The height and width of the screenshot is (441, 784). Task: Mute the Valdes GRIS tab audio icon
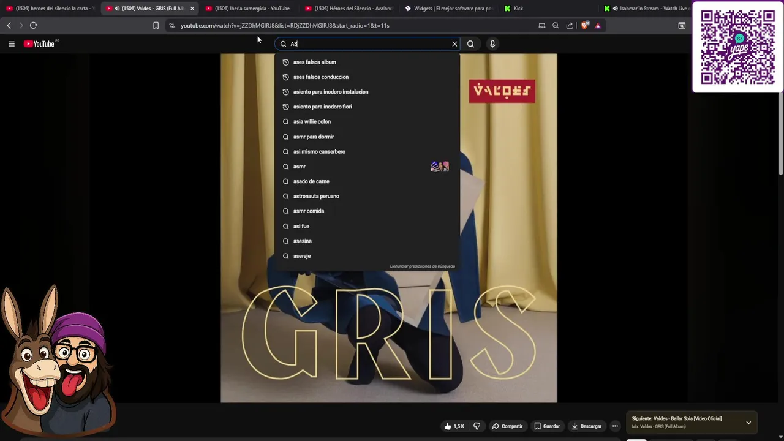tap(116, 9)
